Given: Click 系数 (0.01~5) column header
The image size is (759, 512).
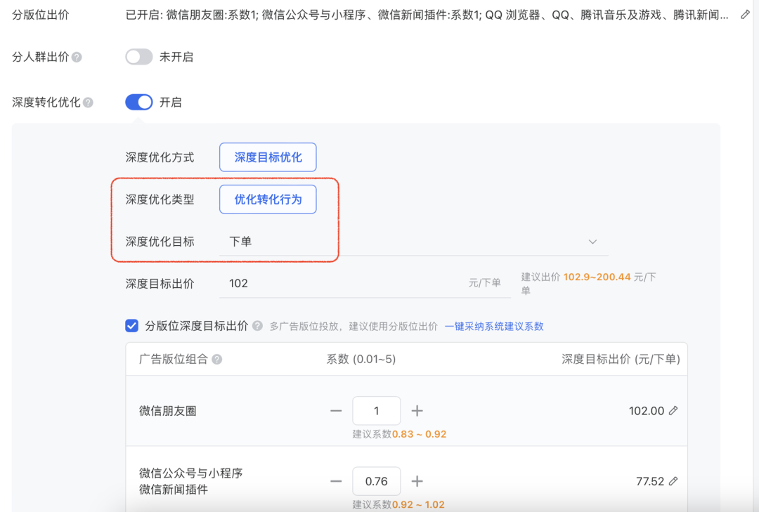Looking at the screenshot, I should coord(361,359).
